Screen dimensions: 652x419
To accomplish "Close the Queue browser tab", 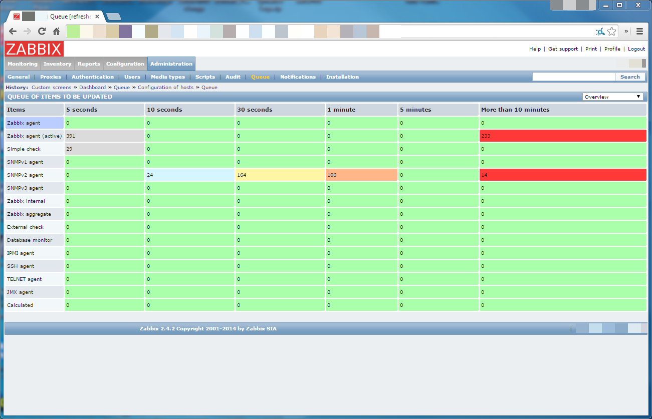I will click(97, 17).
